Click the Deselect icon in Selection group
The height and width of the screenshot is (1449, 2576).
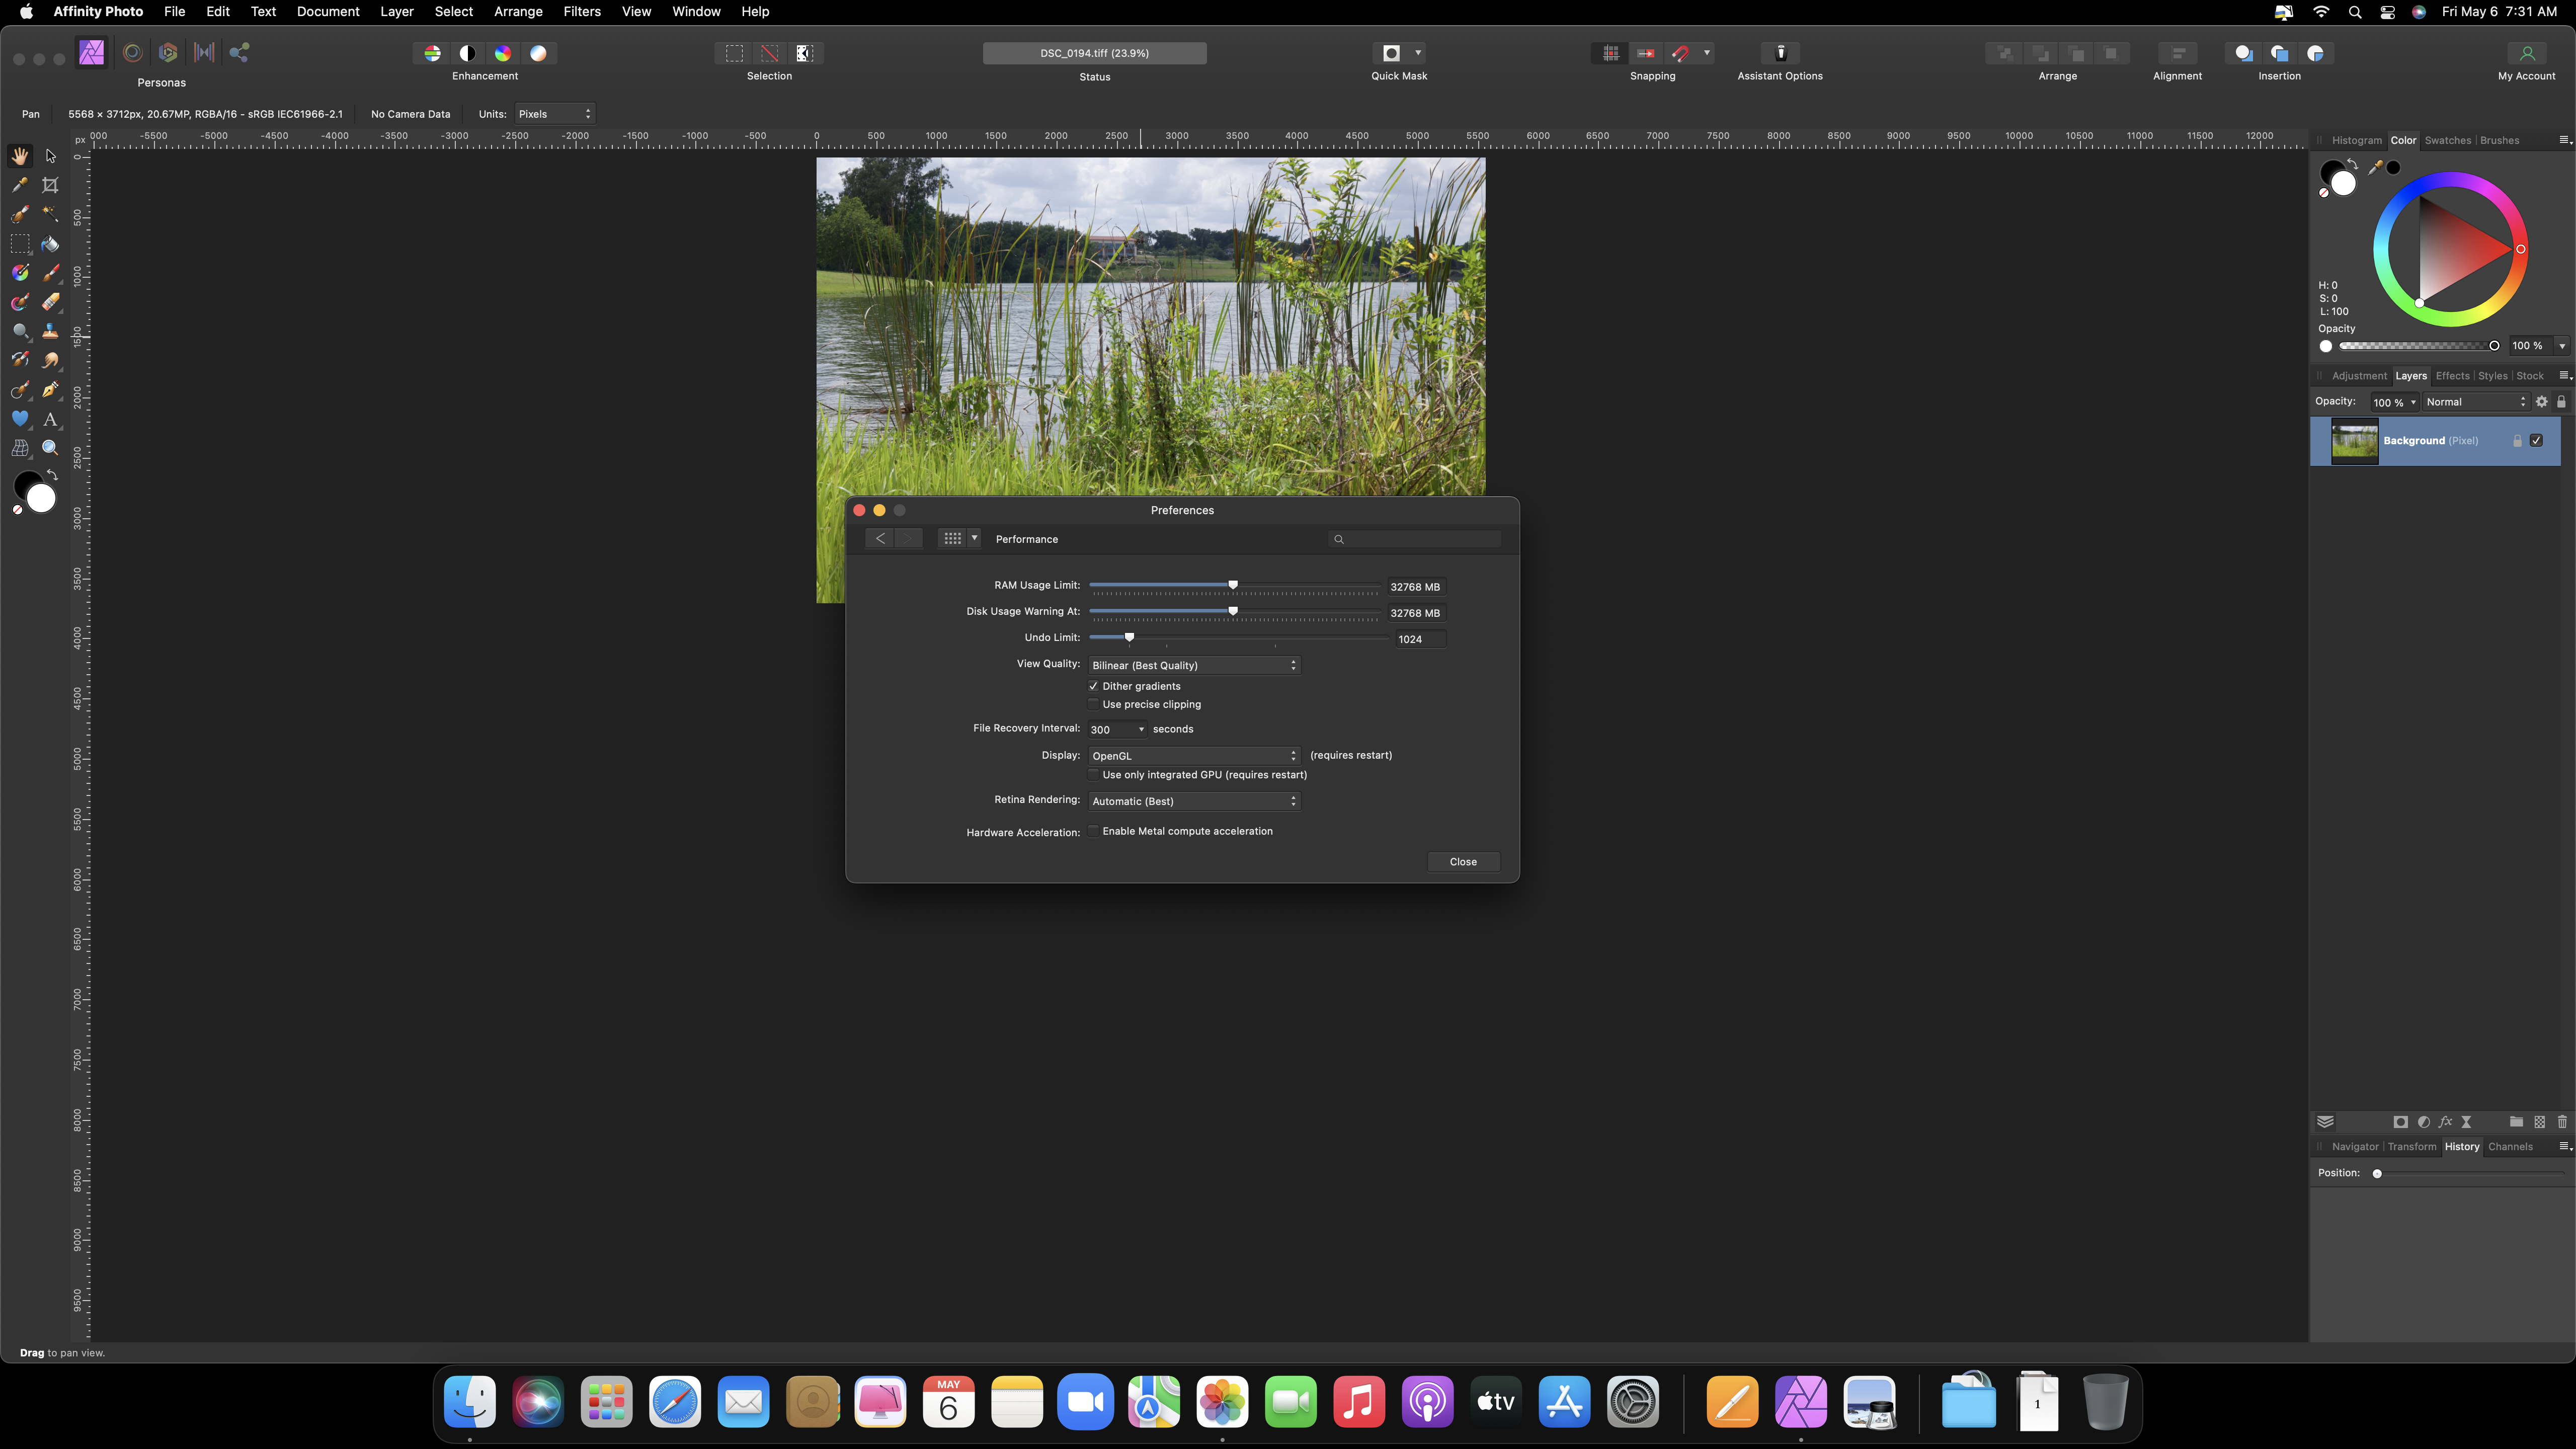pos(770,53)
